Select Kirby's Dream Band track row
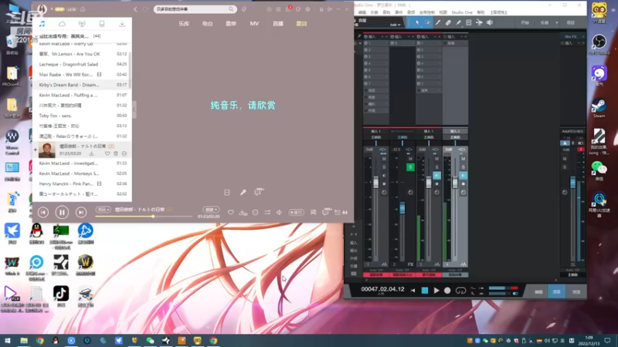The image size is (618, 347). (82, 85)
